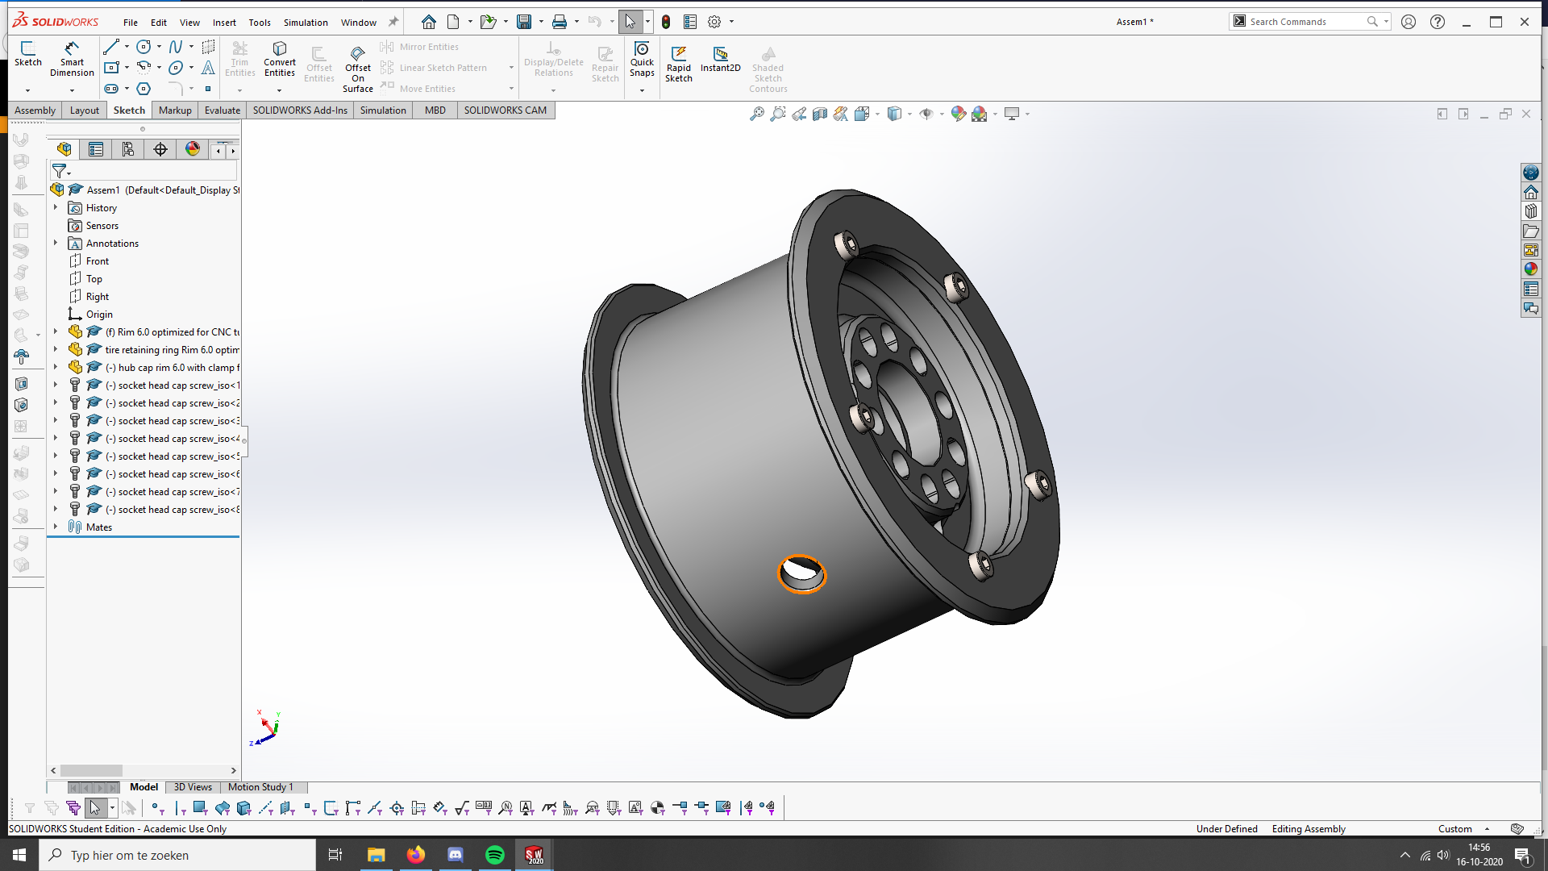The image size is (1548, 871).
Task: Toggle the Filter Vertices selection filter
Action: point(157,807)
